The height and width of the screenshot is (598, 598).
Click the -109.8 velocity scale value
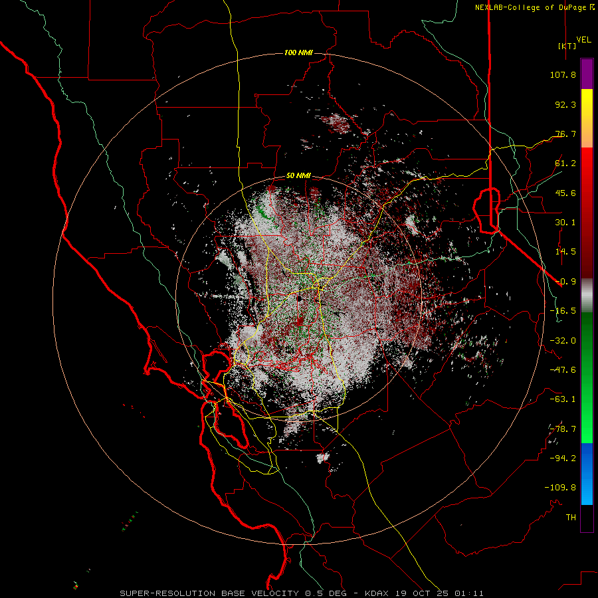(x=560, y=488)
